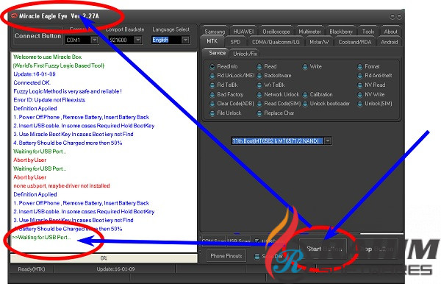Switch to the Multimeter tab
This screenshot has width=441, height=284.
coord(309,32)
